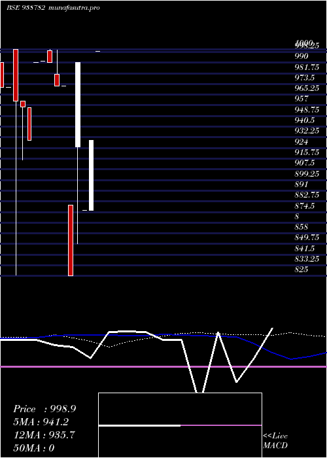327x458 pixels.
Task: Click the 940.5 price axis label
Action: point(304,120)
